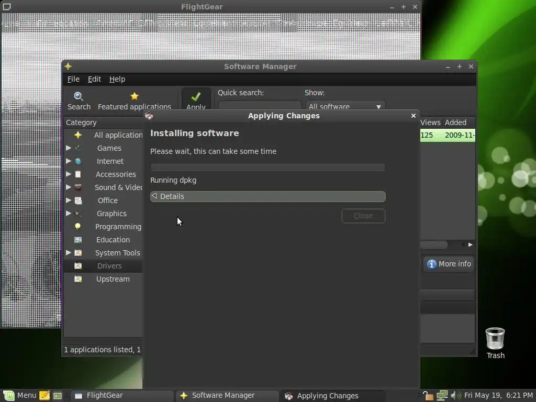
Task: Click the scrollbar right arrow
Action: (x=471, y=245)
